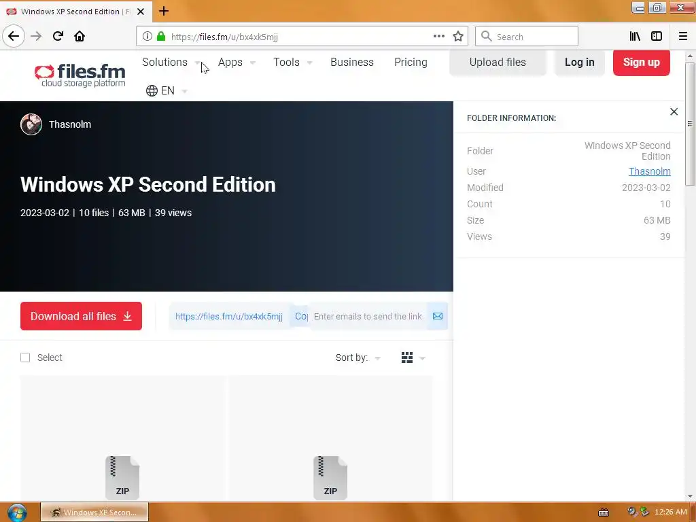
Task: Close the Windows XP Second Edition tab
Action: (x=141, y=12)
